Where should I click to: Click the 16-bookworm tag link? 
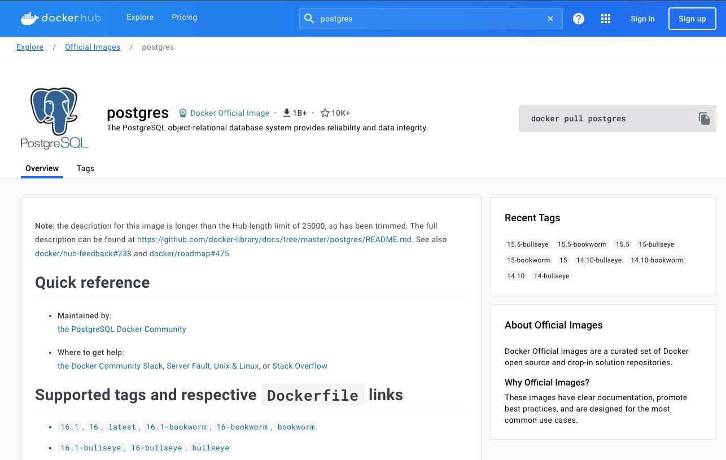coord(242,427)
